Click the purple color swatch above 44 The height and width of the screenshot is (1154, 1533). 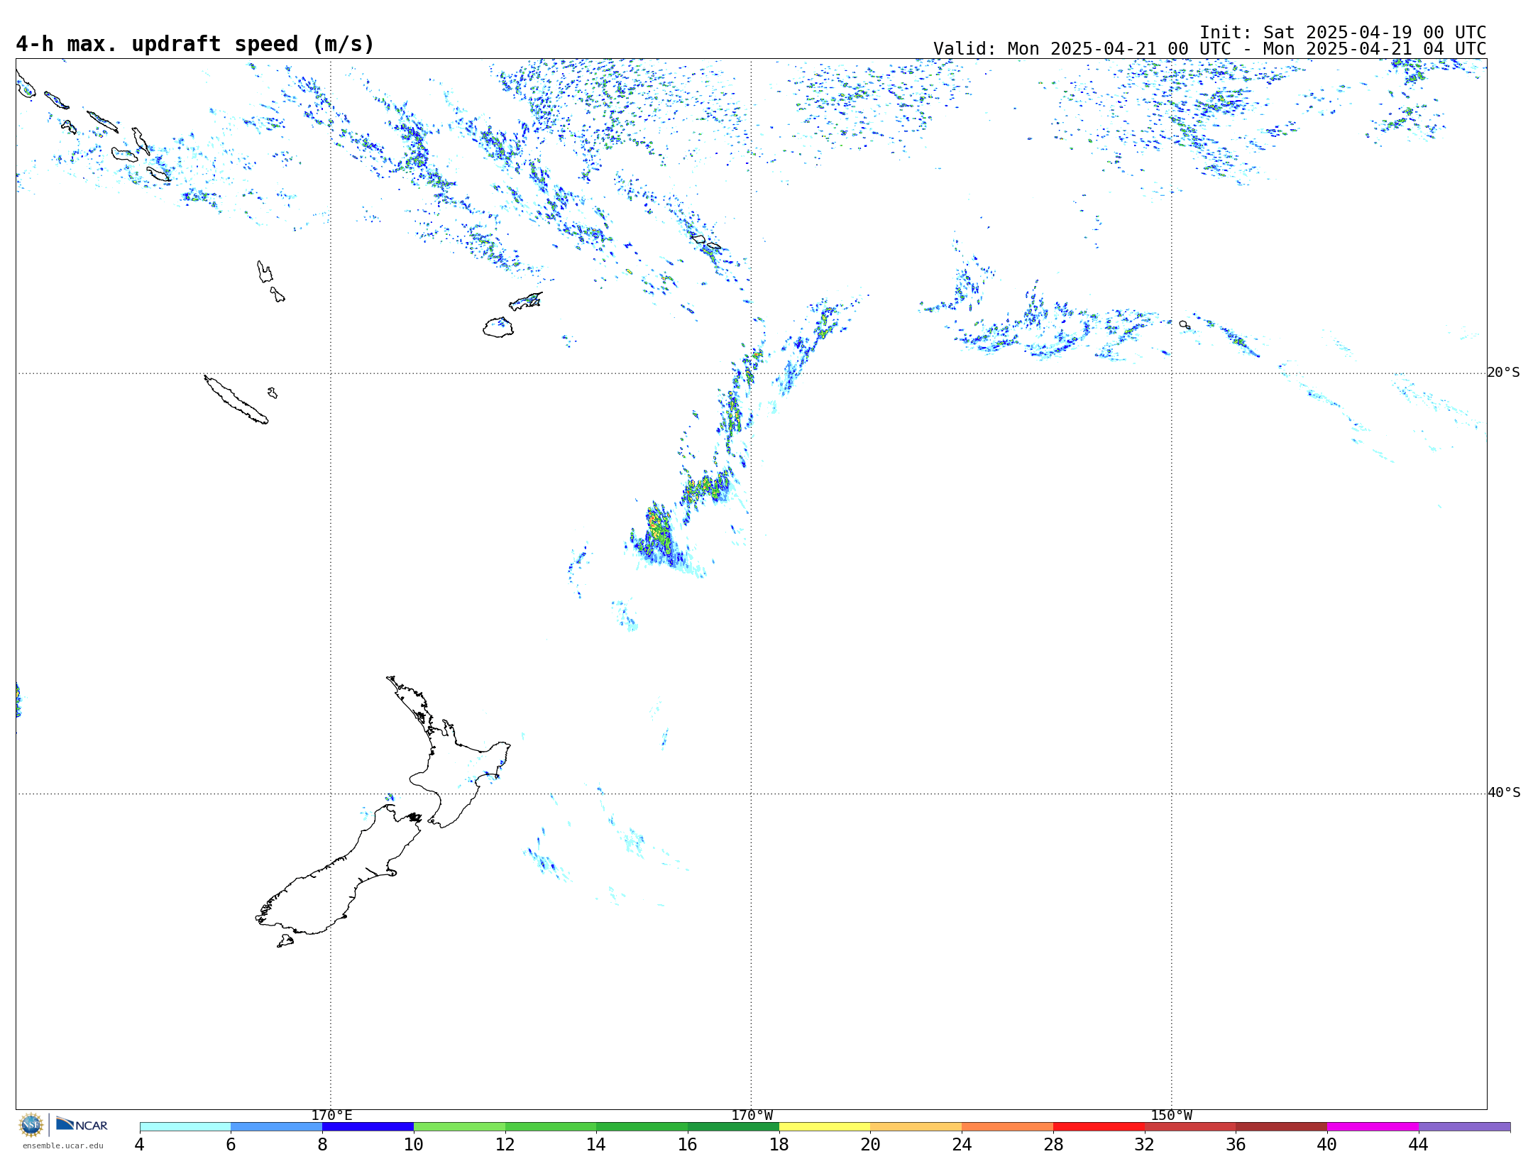pos(1464,1126)
